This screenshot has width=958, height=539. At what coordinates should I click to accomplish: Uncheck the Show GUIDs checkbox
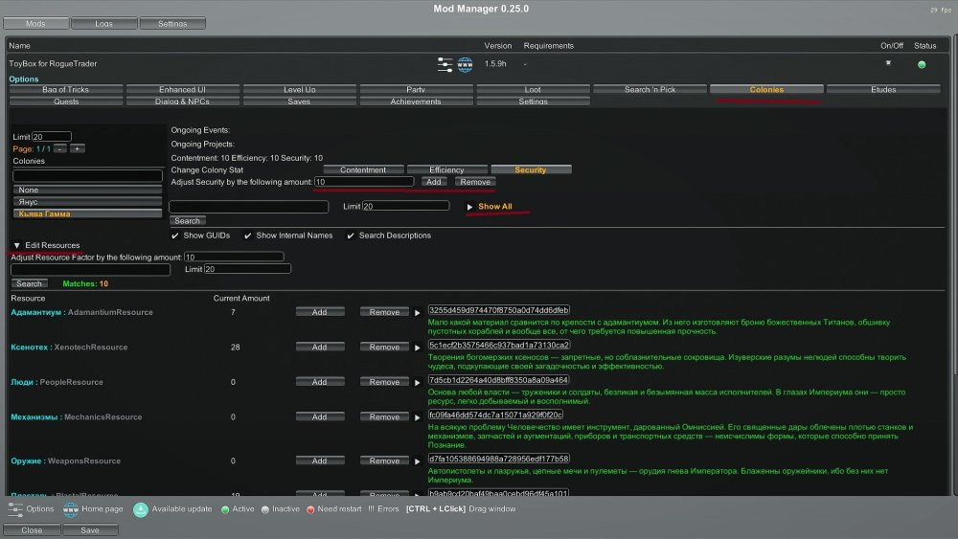coord(174,236)
